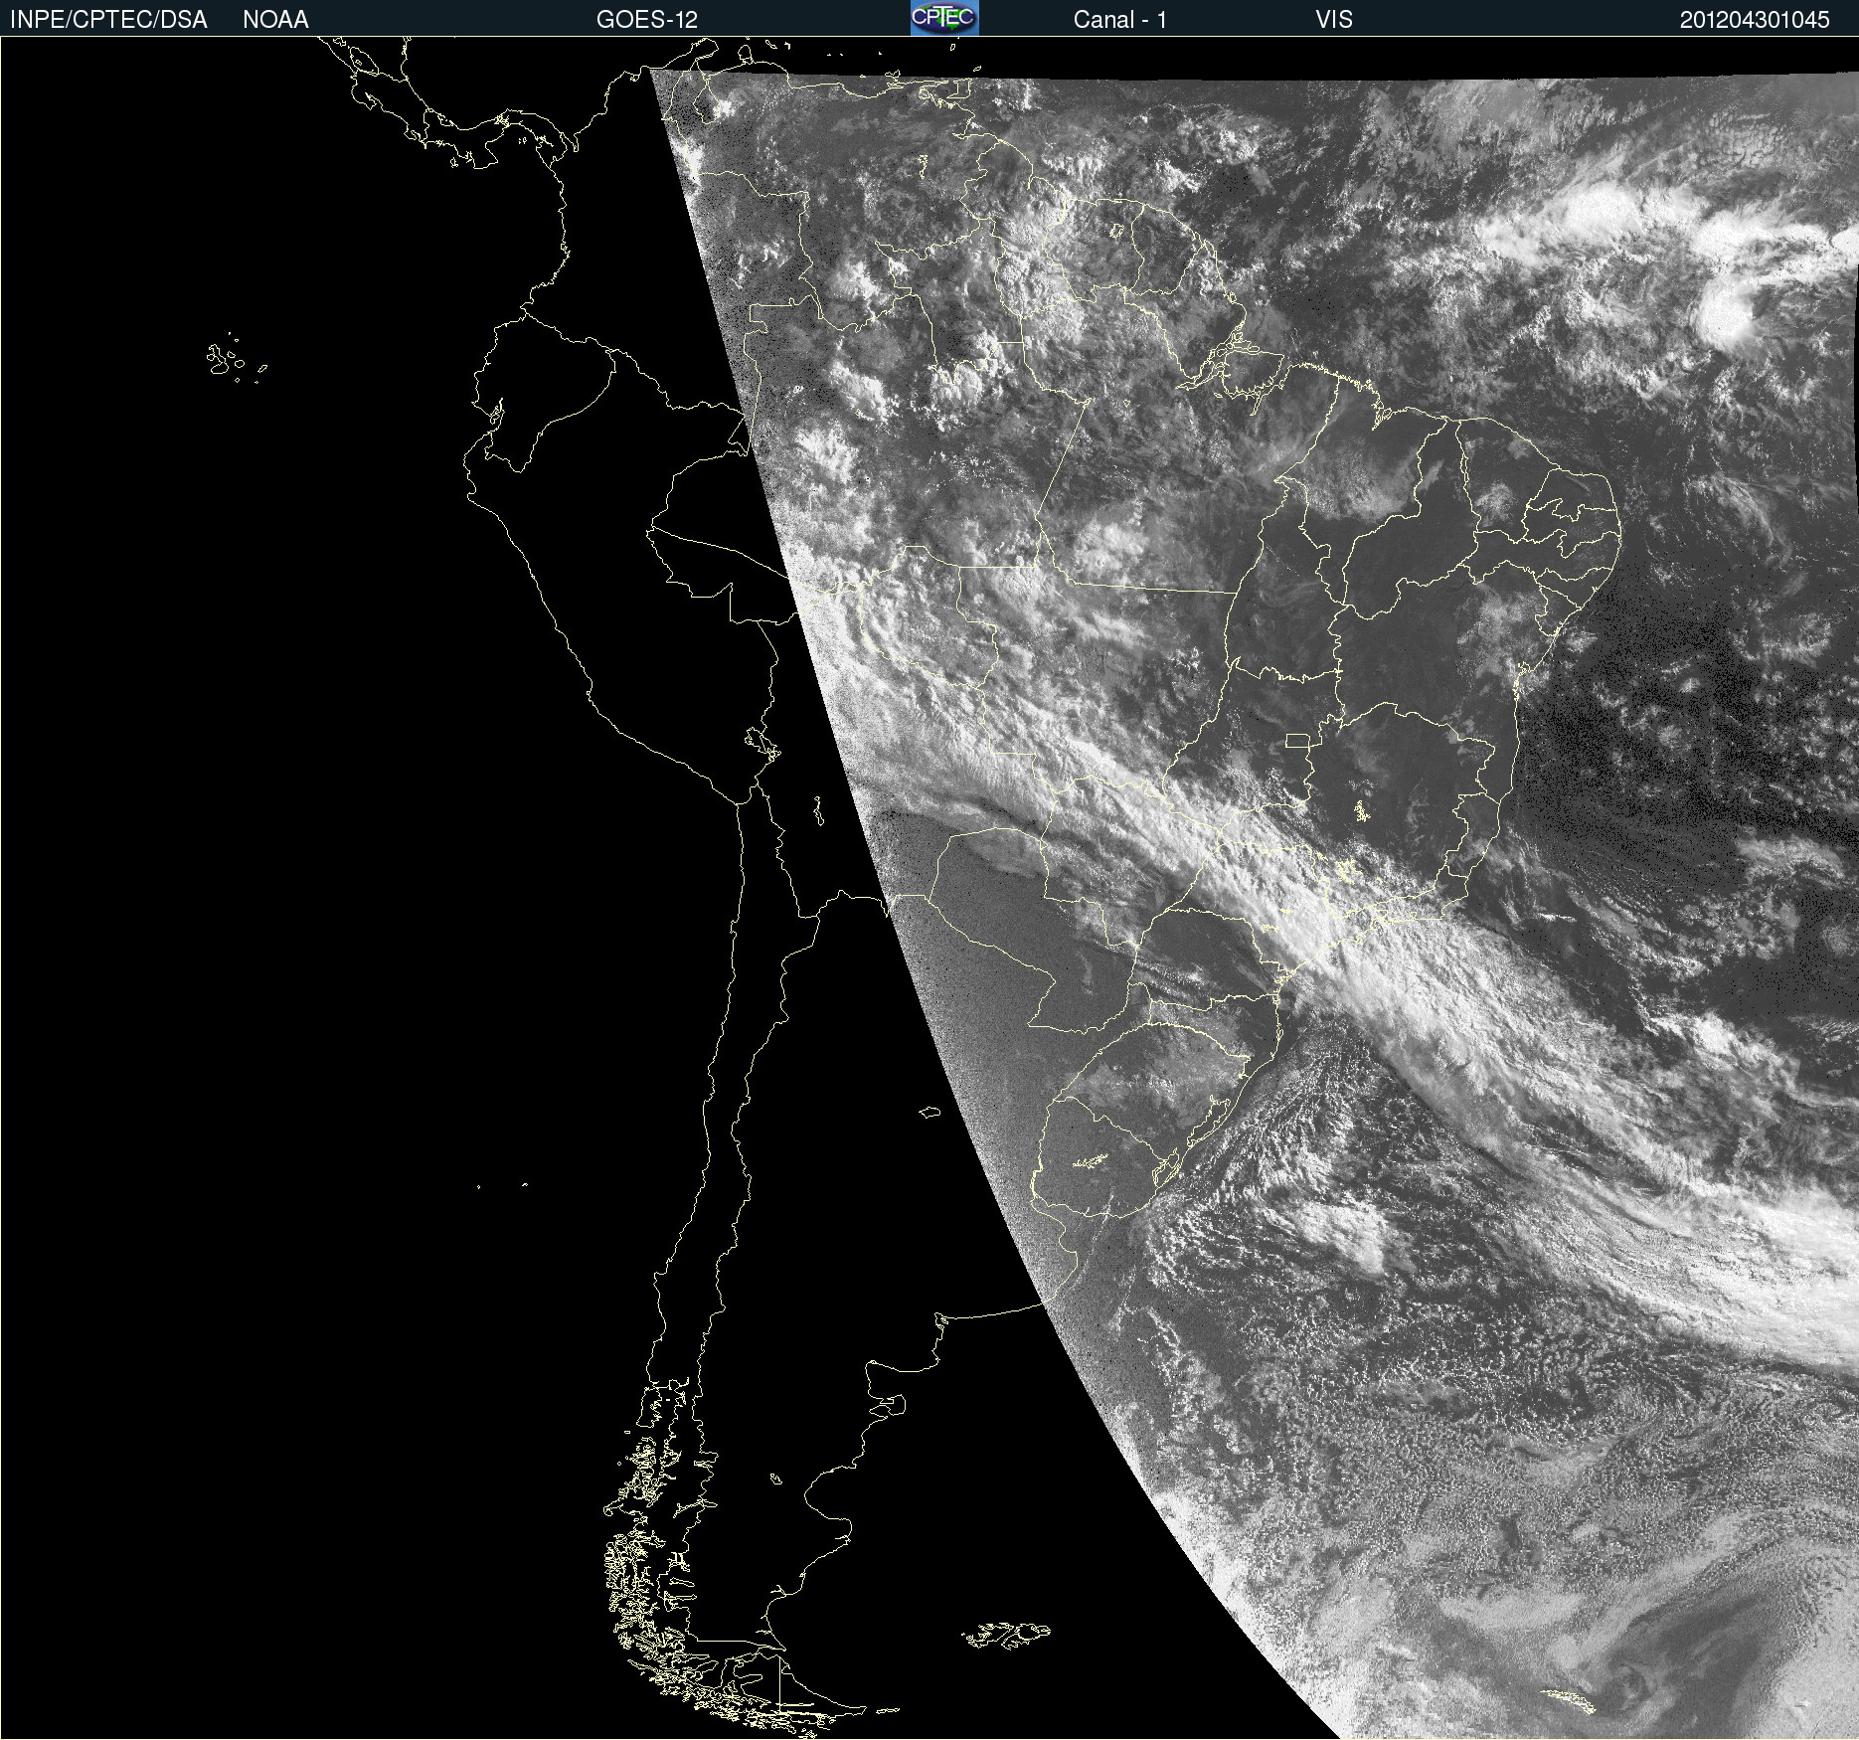Click the 201204301045 timestamp
The height and width of the screenshot is (1740, 1859).
point(1755,20)
